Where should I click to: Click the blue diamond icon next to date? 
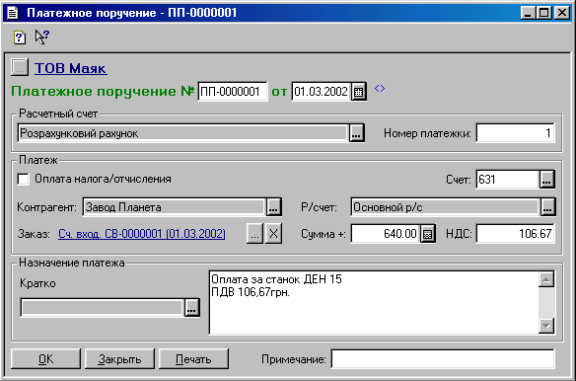380,89
